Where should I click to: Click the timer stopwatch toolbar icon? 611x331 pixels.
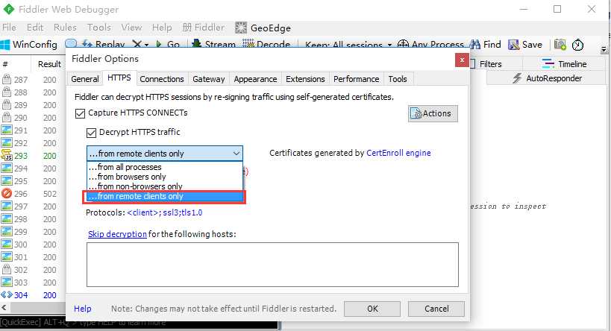click(x=577, y=45)
